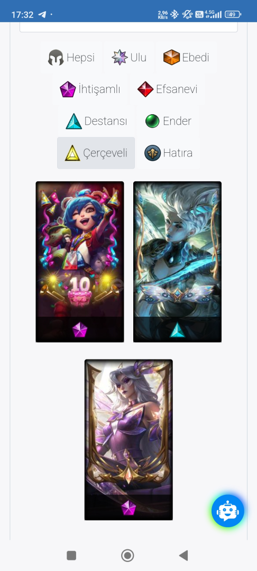Open the chatbot assistant bubble
Screen dimensions: 257x571
tap(228, 511)
